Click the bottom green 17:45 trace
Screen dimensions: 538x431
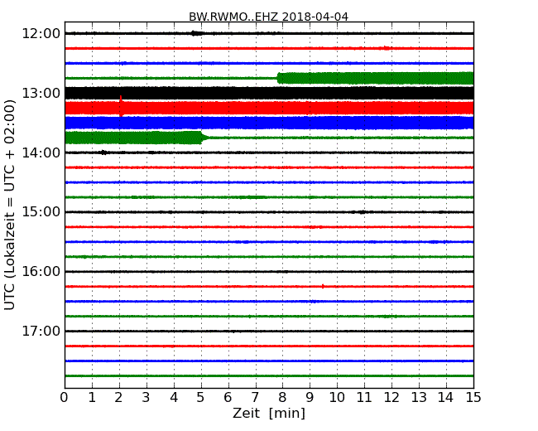(269, 376)
